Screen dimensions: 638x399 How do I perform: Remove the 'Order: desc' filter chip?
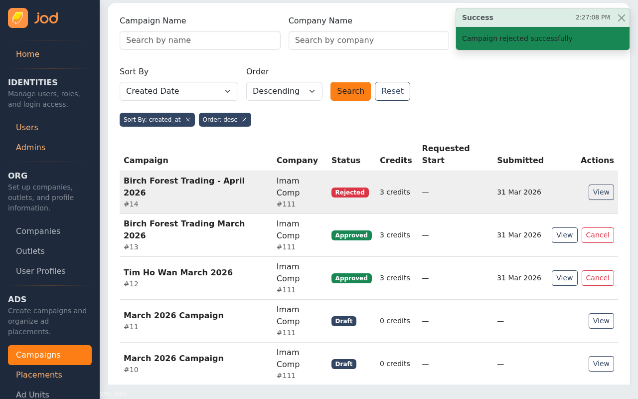(x=244, y=120)
